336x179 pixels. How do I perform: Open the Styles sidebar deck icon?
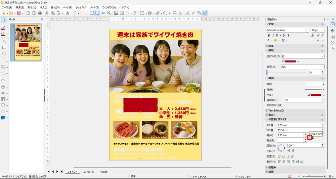point(333,31)
